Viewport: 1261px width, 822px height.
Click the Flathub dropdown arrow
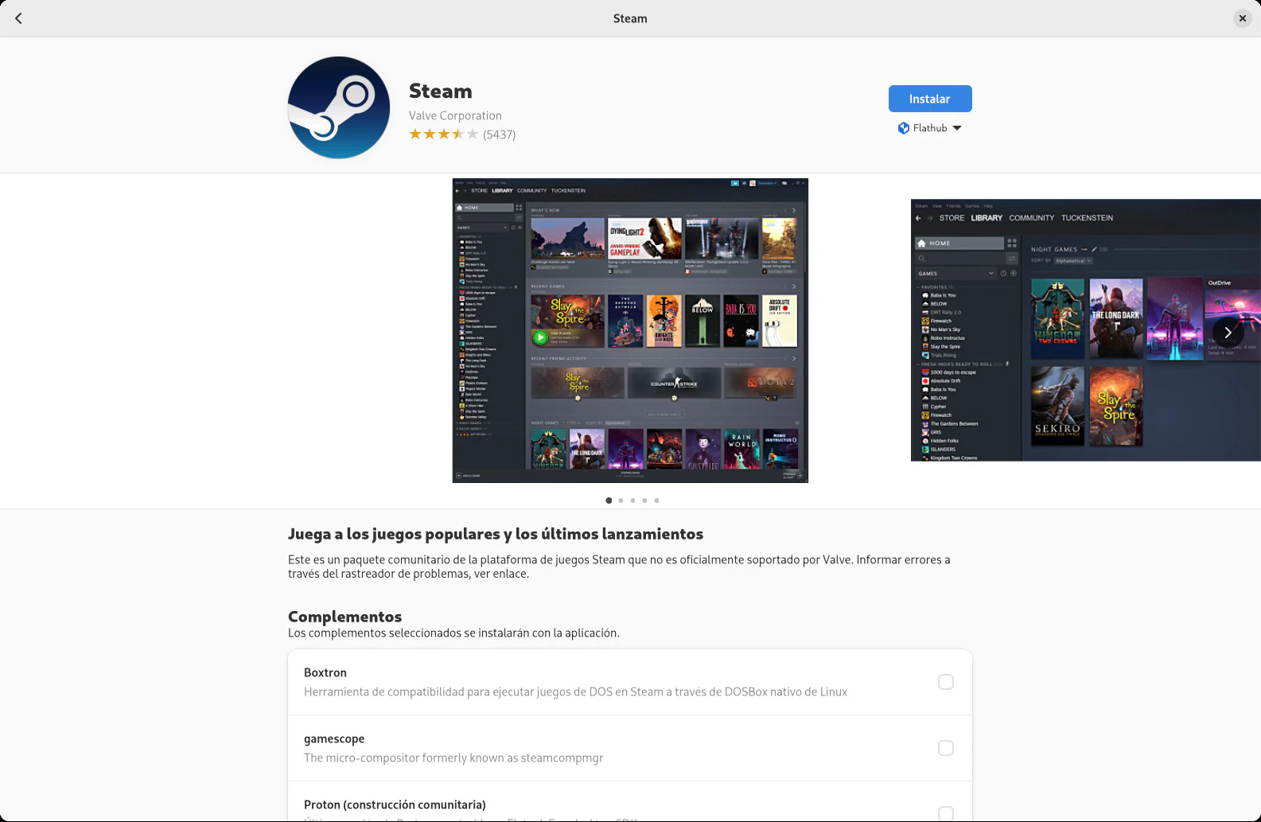click(x=957, y=128)
